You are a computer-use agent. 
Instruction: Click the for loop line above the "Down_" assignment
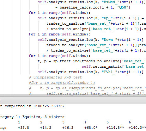click(60, 34)
